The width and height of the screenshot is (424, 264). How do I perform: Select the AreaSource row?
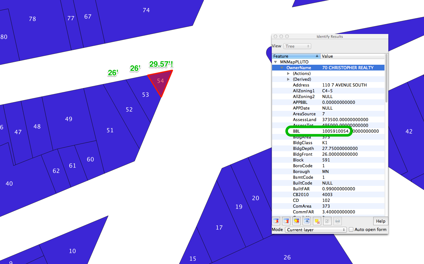[328, 114]
